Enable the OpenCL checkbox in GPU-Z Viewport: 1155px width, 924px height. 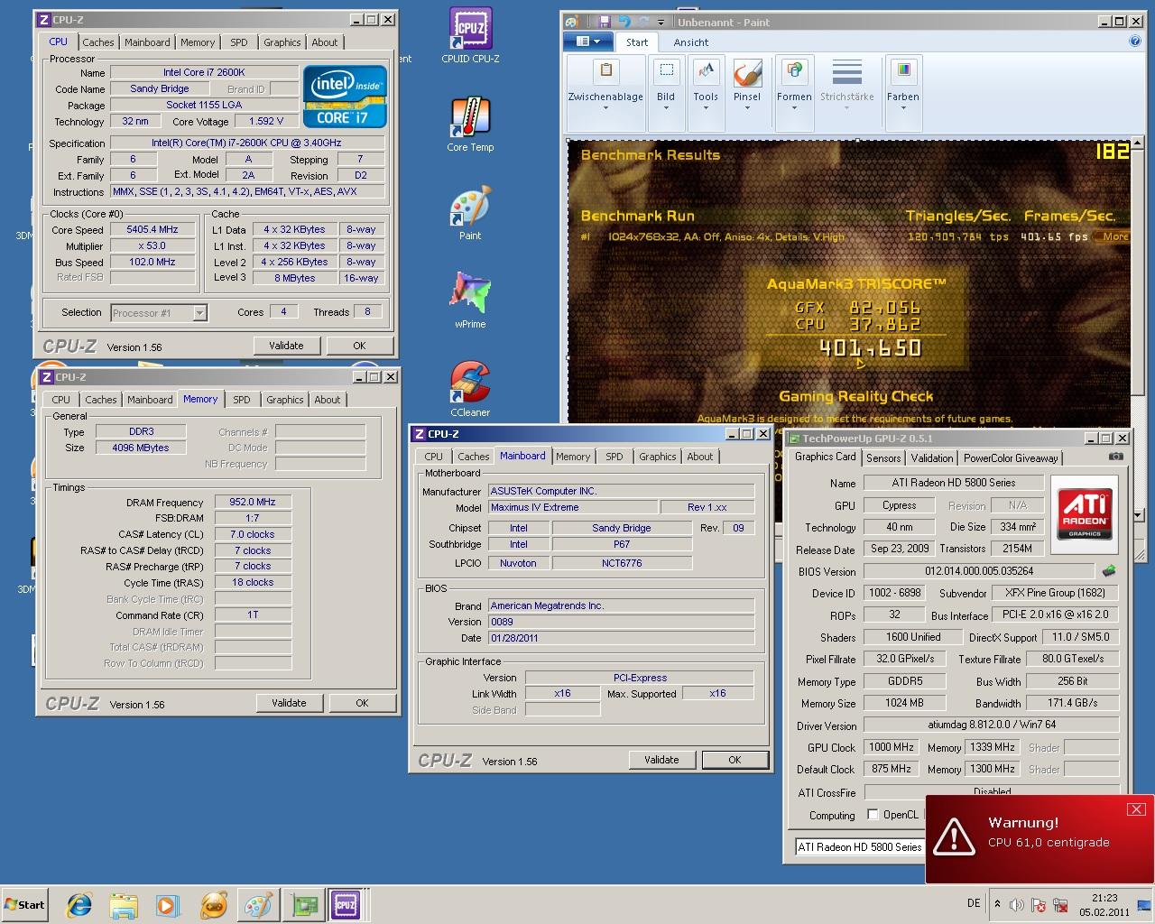tap(873, 814)
